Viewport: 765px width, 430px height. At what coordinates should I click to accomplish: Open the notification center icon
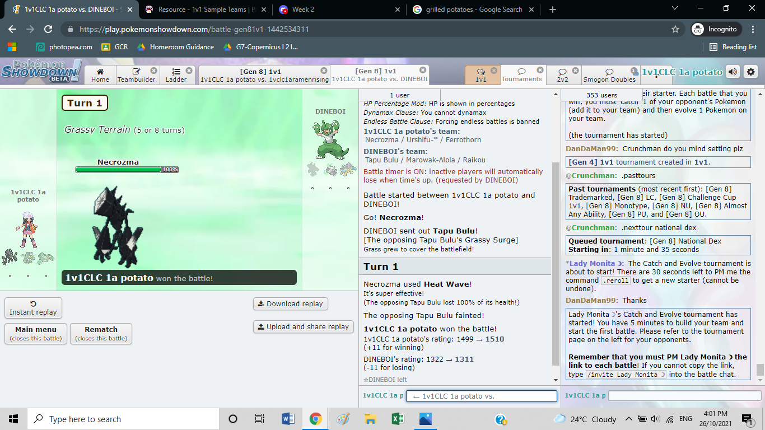pos(747,419)
